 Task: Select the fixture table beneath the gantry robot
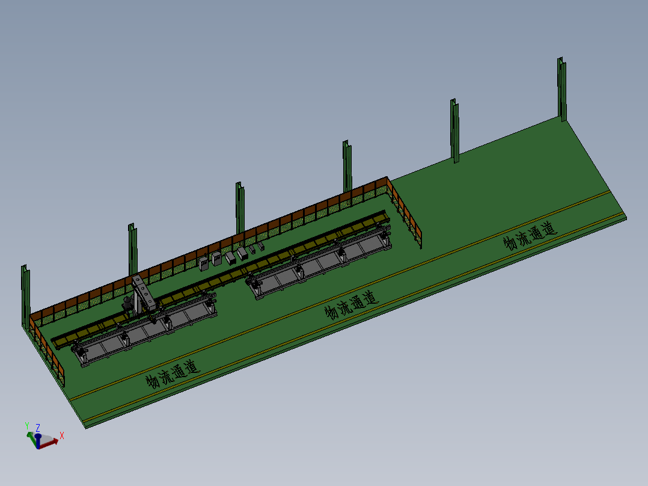point(144,330)
